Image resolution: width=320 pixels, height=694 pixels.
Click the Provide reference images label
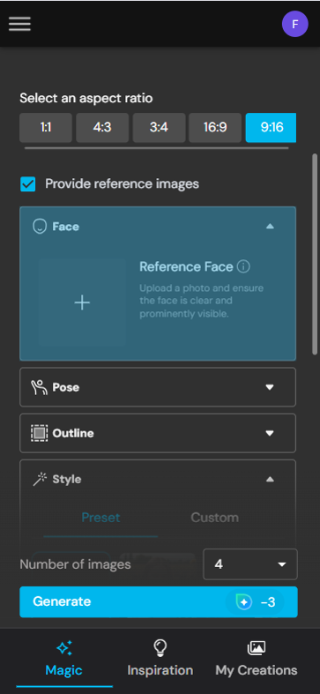pos(123,183)
